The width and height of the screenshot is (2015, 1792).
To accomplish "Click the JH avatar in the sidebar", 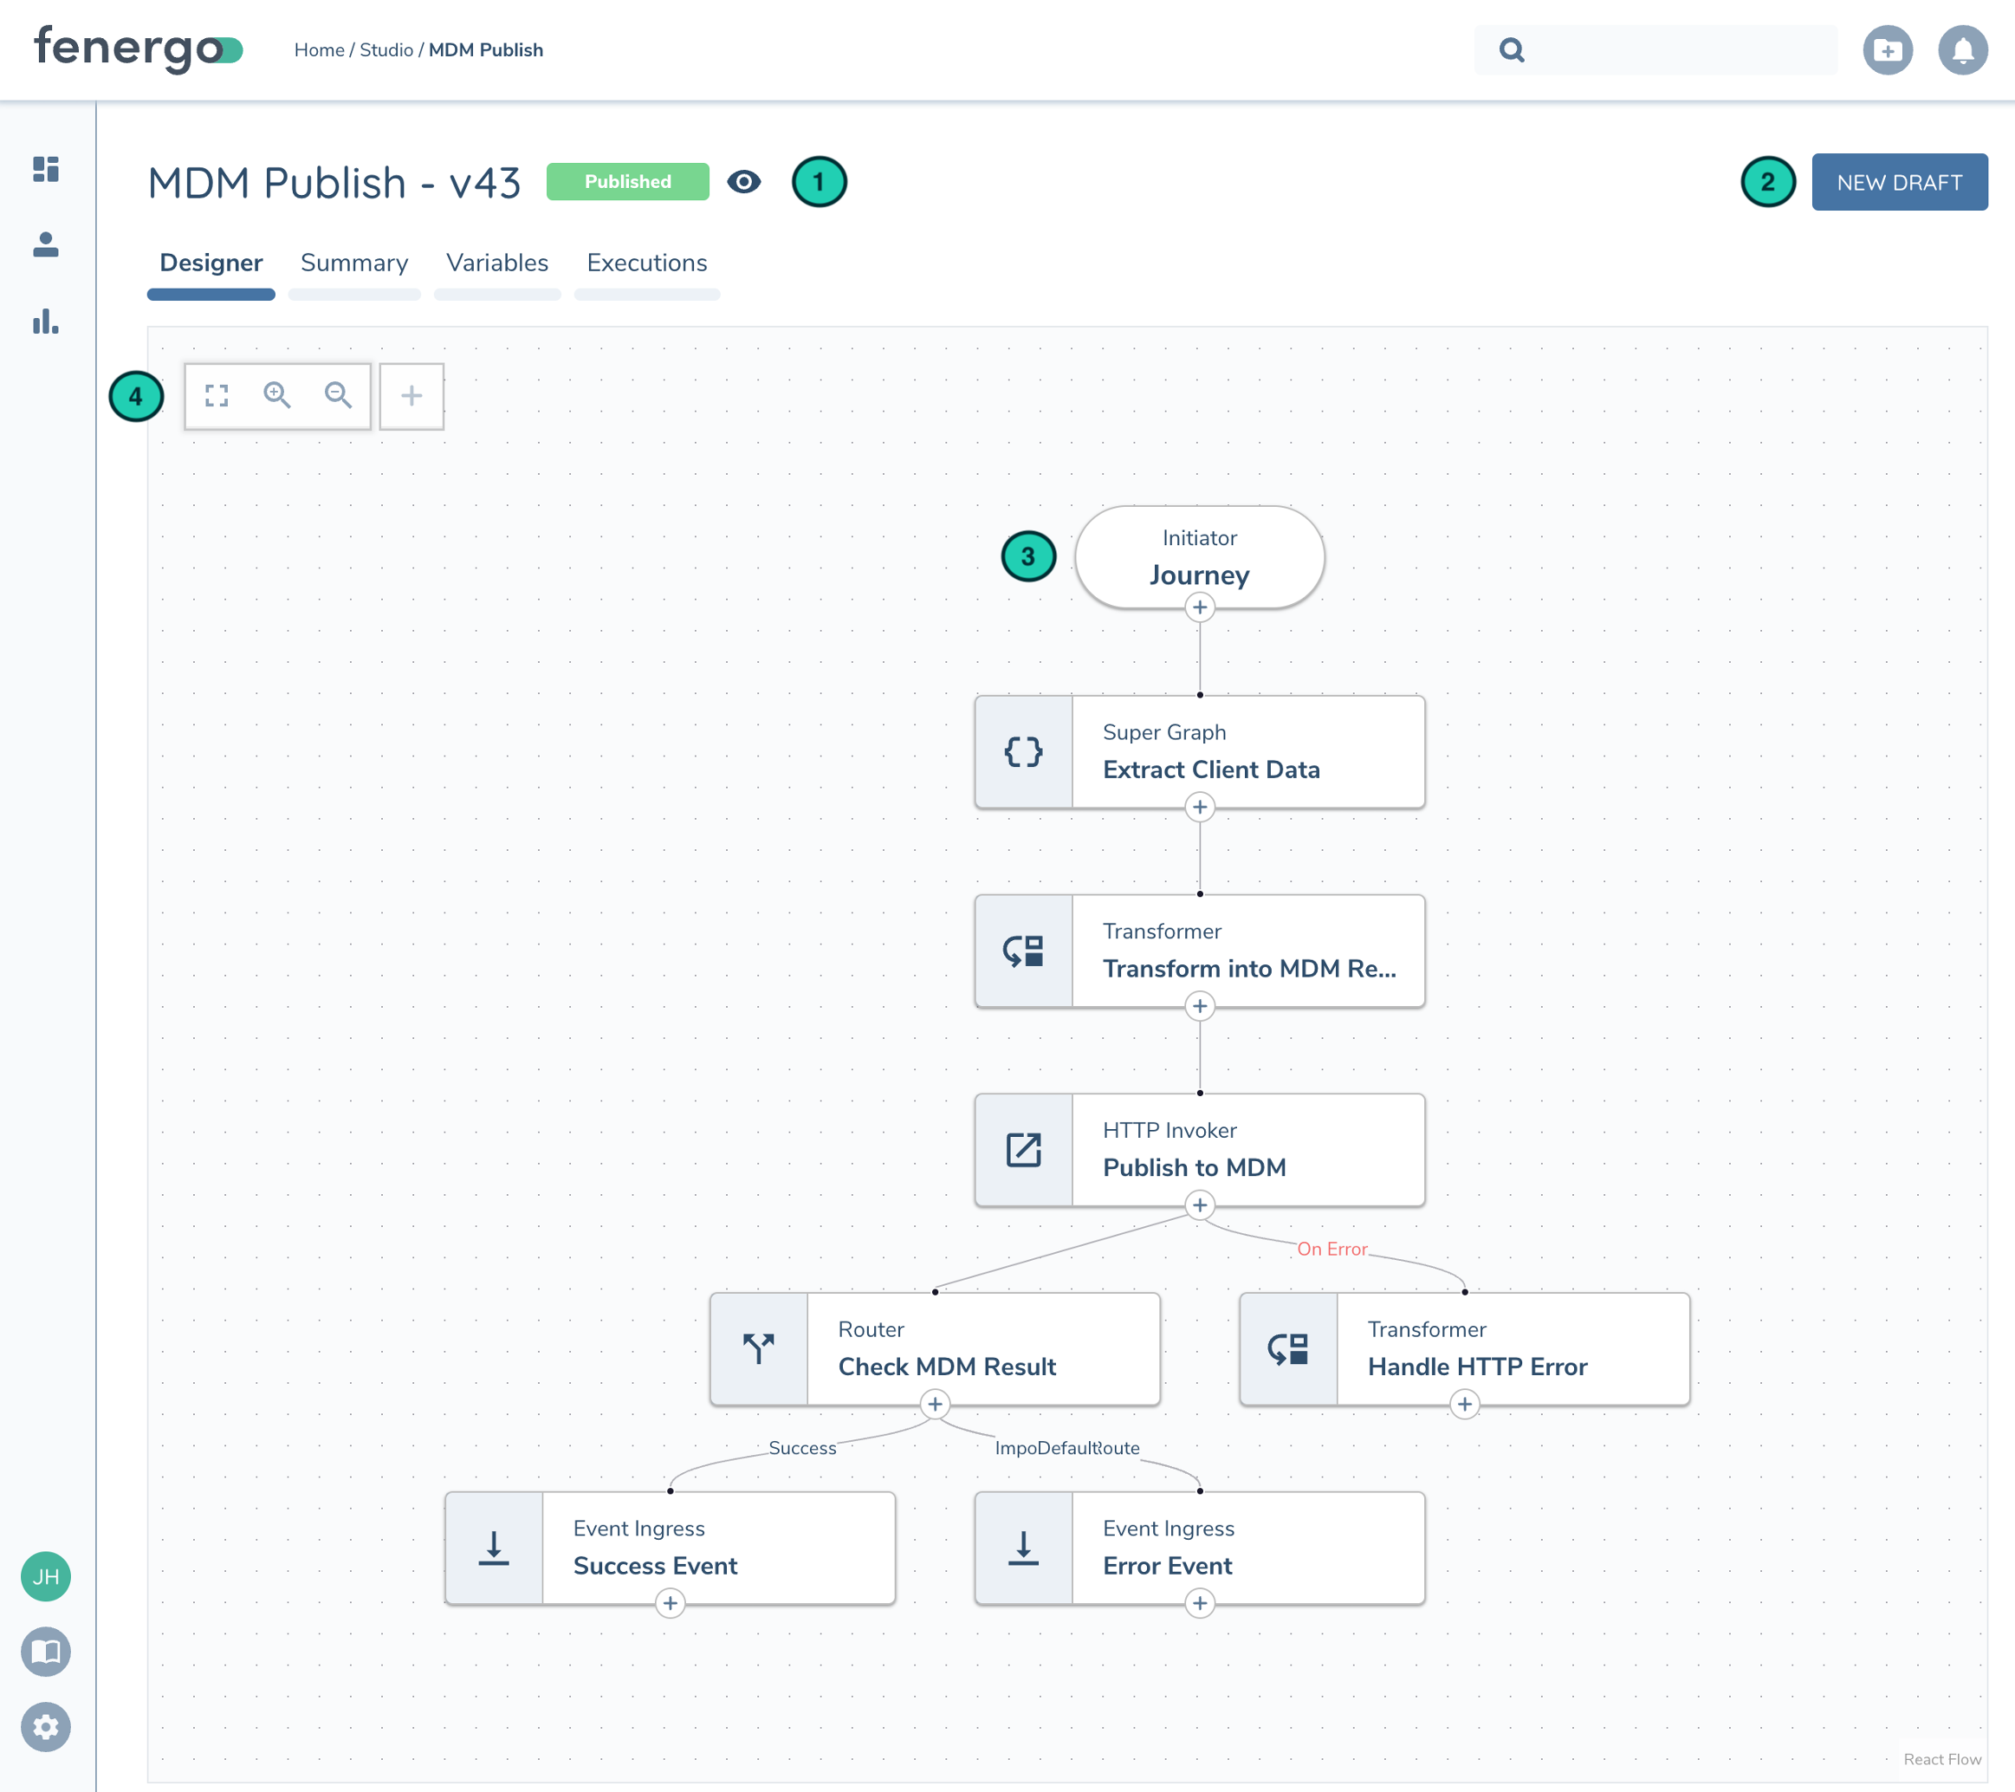I will (44, 1576).
